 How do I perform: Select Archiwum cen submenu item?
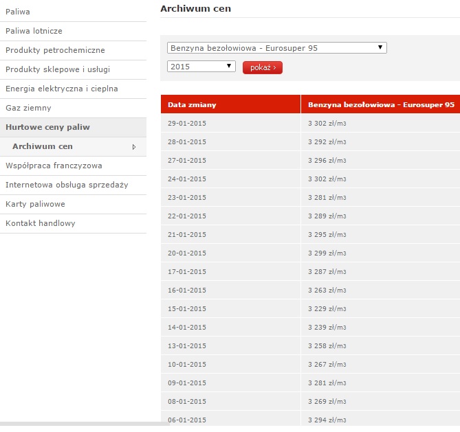(43, 146)
